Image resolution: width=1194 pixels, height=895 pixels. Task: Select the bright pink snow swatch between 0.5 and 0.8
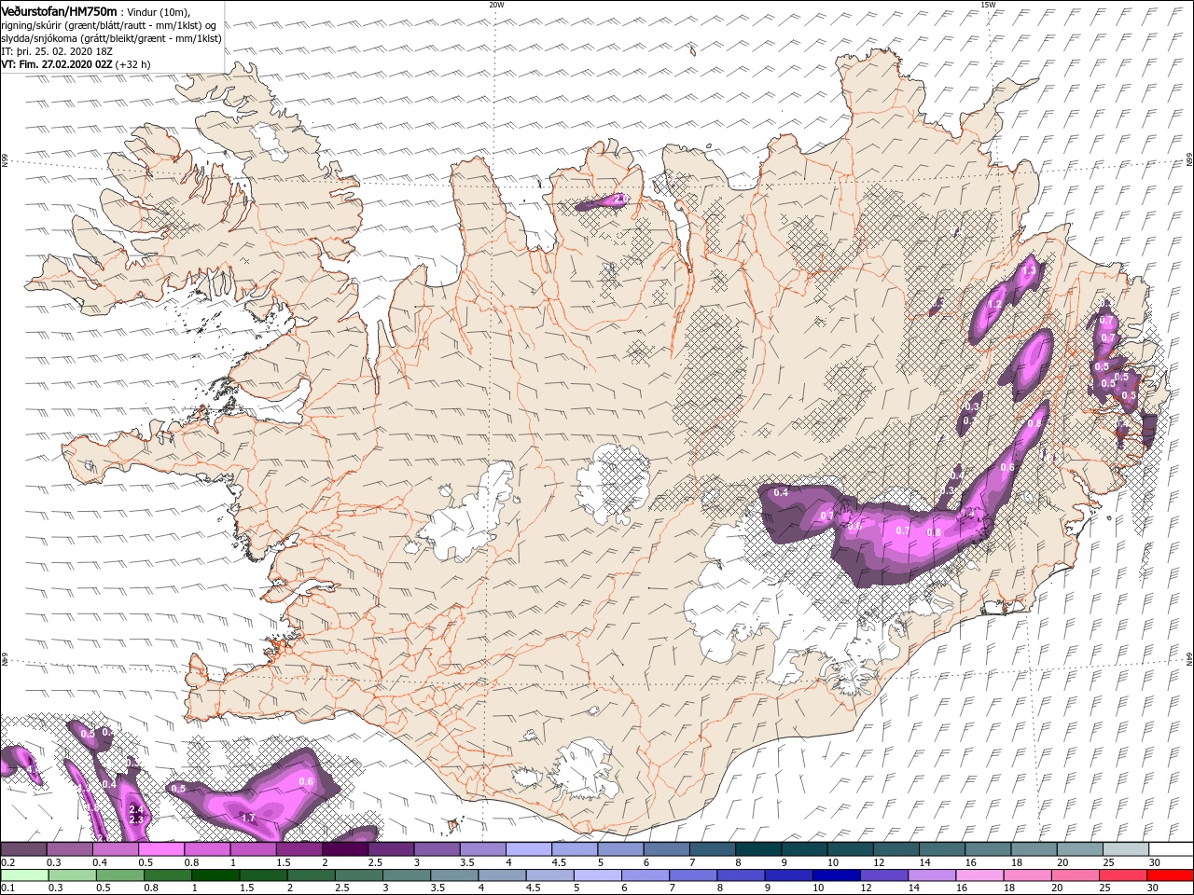162,849
